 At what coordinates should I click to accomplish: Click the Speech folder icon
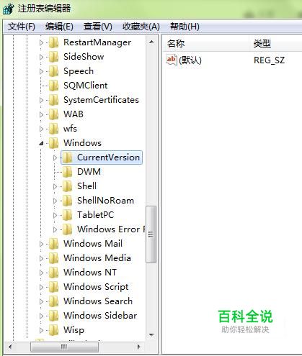[x=53, y=71]
